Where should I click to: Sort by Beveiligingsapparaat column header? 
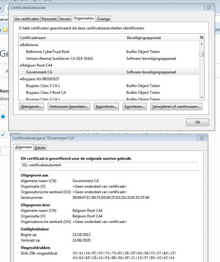[162, 38]
